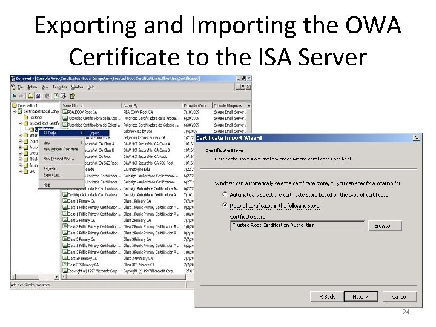
Task: Collapse the Trusted Root Certification node
Action: click(x=20, y=123)
